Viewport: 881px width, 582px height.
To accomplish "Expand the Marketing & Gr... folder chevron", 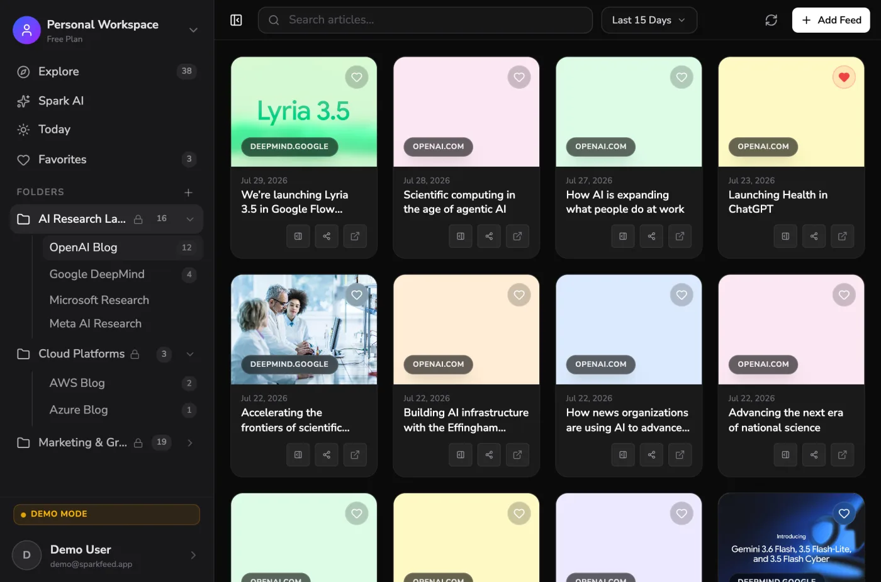I will [189, 443].
